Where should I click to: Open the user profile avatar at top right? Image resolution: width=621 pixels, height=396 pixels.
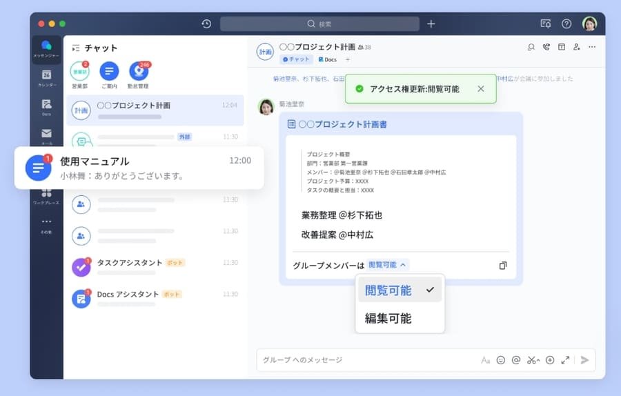pos(589,23)
